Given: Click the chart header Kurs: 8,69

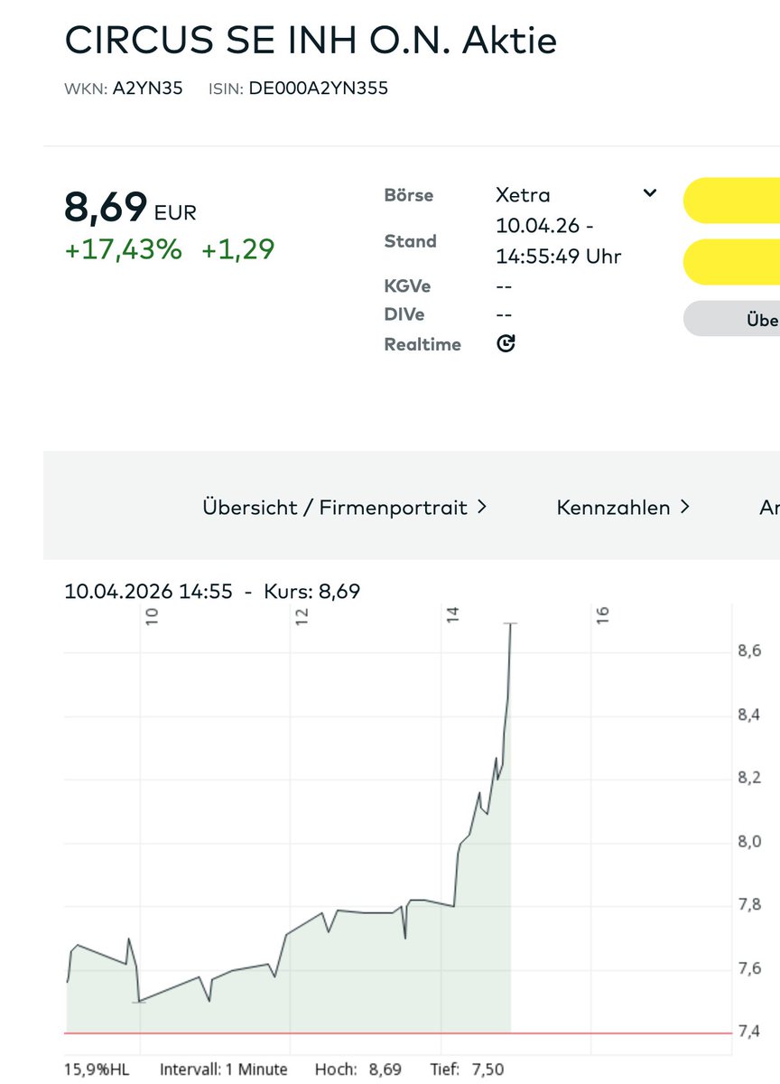Looking at the screenshot, I should [x=311, y=592].
